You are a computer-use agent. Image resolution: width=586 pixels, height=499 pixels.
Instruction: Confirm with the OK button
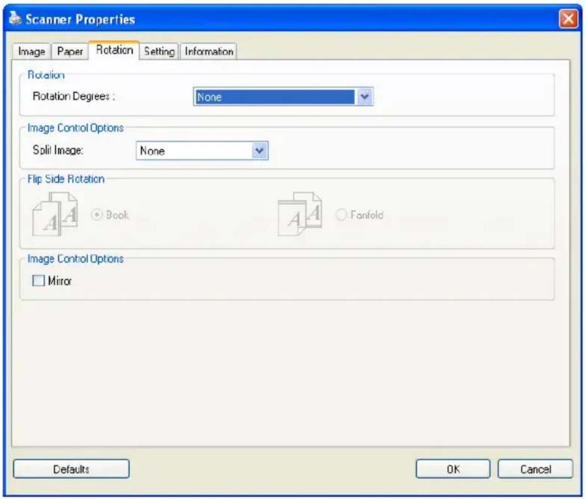[x=453, y=469]
